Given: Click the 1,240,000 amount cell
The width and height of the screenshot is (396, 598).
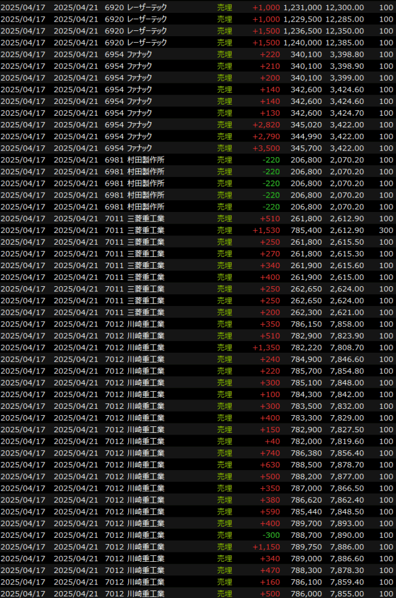Looking at the screenshot, I should (302, 43).
